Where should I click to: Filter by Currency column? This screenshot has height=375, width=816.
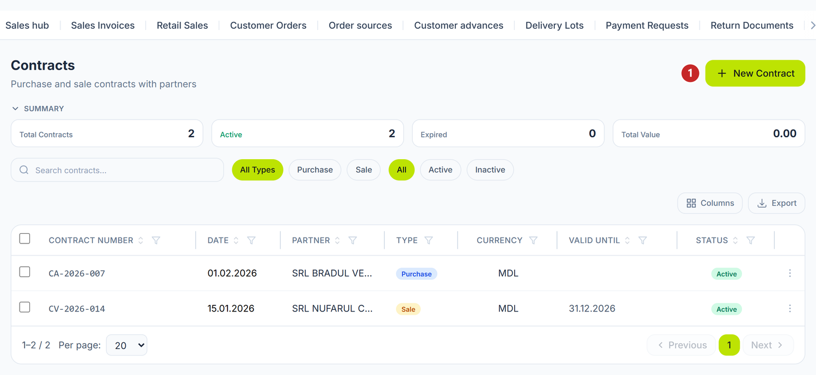[x=534, y=240]
